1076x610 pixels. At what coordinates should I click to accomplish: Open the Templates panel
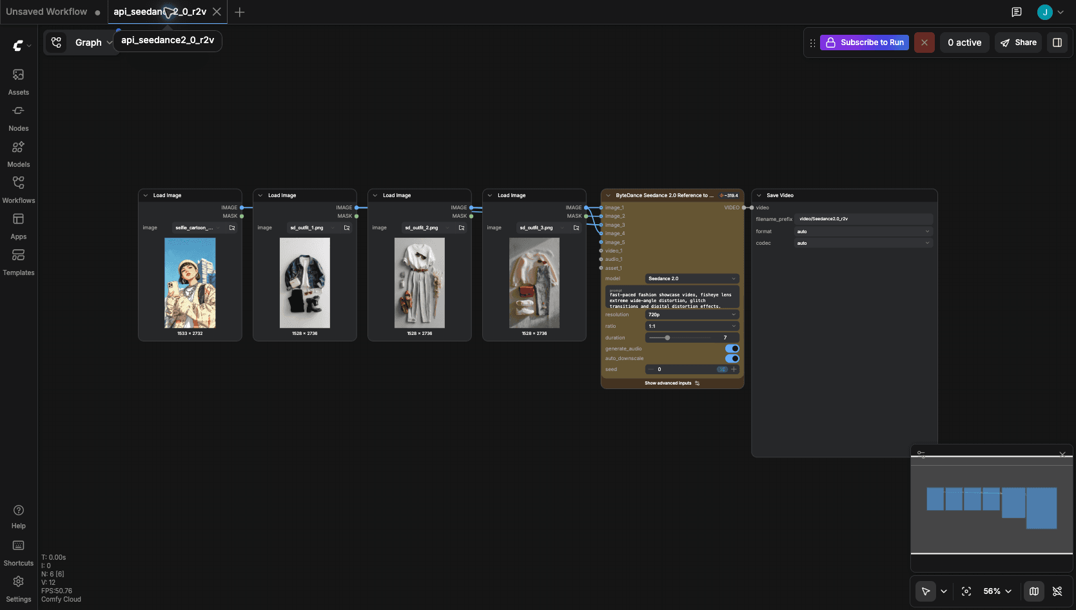(19, 262)
